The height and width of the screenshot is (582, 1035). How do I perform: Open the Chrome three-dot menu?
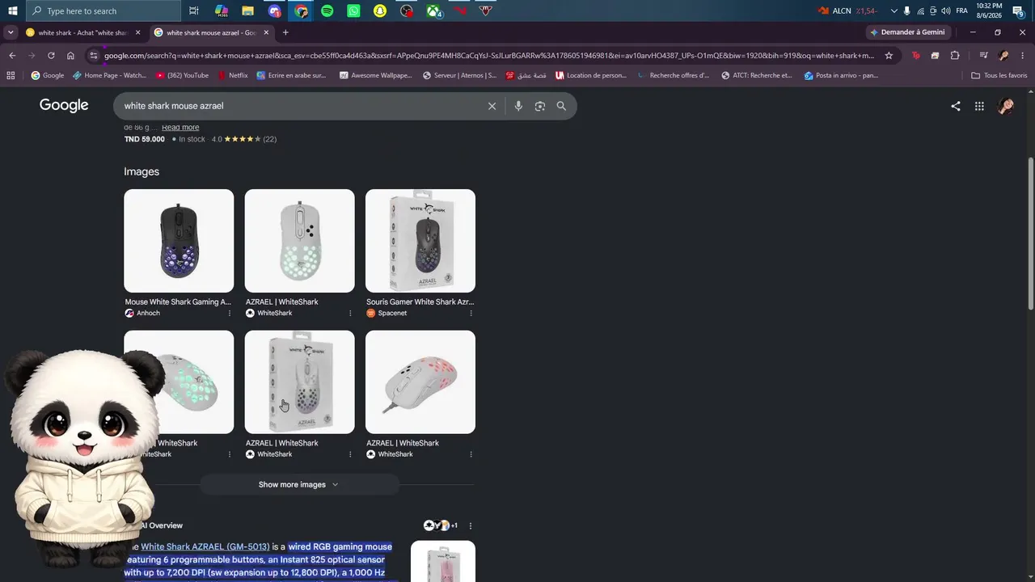pos(1023,56)
